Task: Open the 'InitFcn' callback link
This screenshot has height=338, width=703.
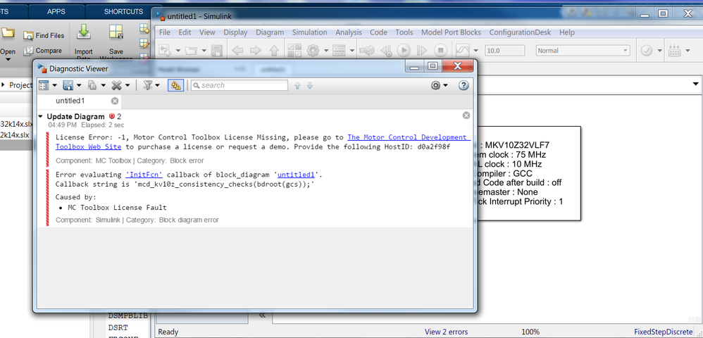Action: point(144,175)
